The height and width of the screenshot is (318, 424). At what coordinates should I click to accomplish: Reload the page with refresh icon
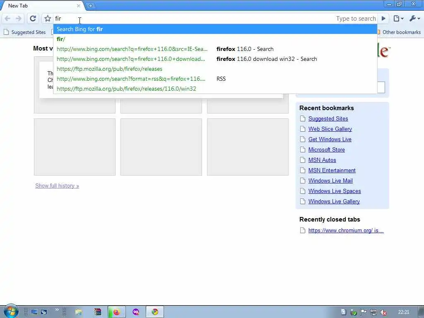[x=33, y=18]
